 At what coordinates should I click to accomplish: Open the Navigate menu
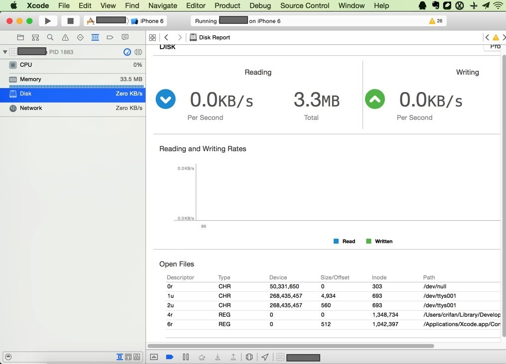pos(163,5)
